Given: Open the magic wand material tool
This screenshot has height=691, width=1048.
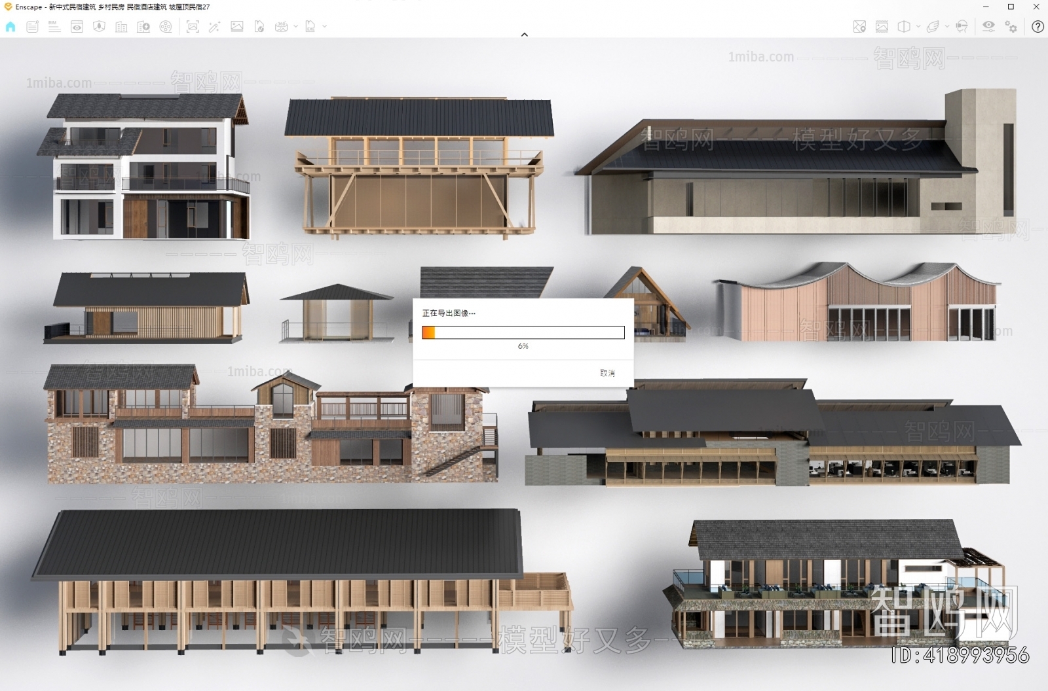Looking at the screenshot, I should click(214, 27).
